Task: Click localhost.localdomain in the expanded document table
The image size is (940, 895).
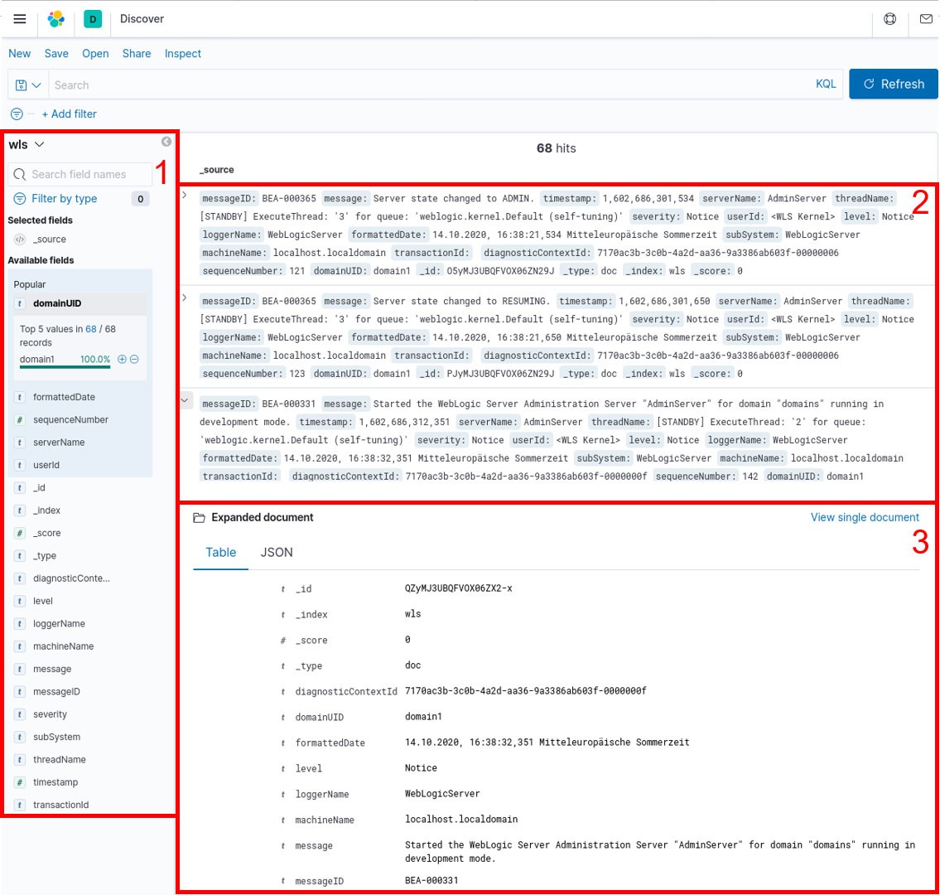Action: (461, 820)
